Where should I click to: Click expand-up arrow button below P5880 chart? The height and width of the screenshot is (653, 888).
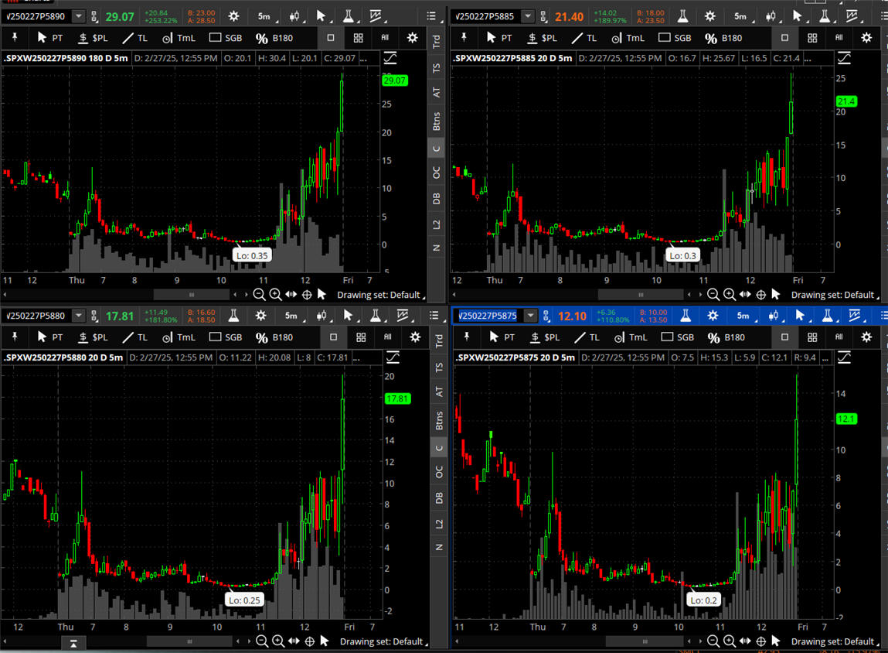(x=73, y=644)
